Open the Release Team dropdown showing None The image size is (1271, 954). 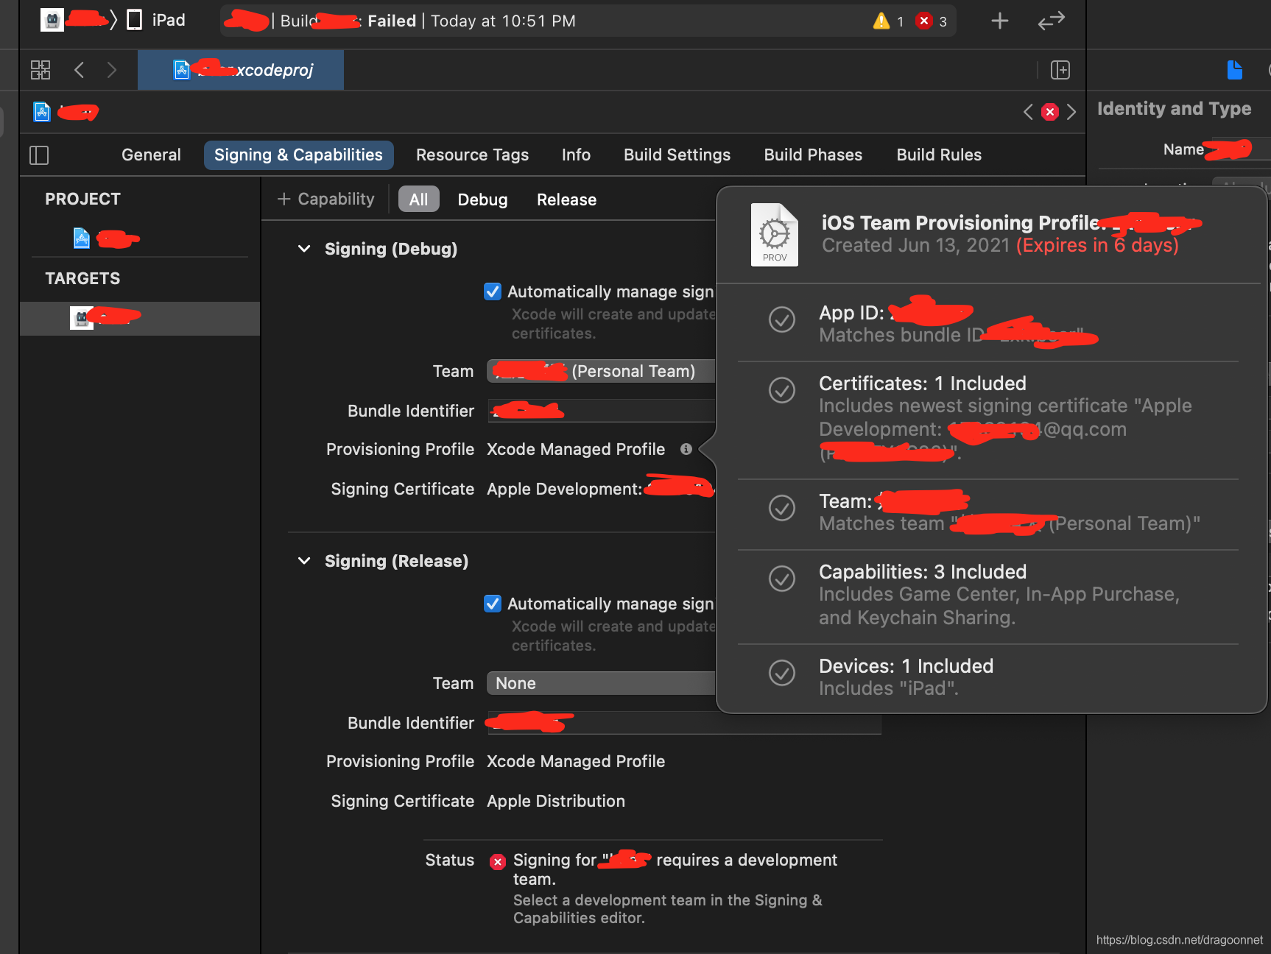tap(601, 683)
